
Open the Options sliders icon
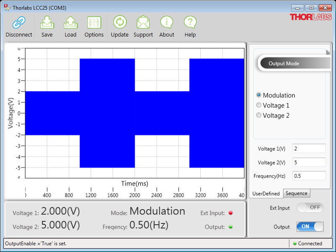tap(94, 23)
